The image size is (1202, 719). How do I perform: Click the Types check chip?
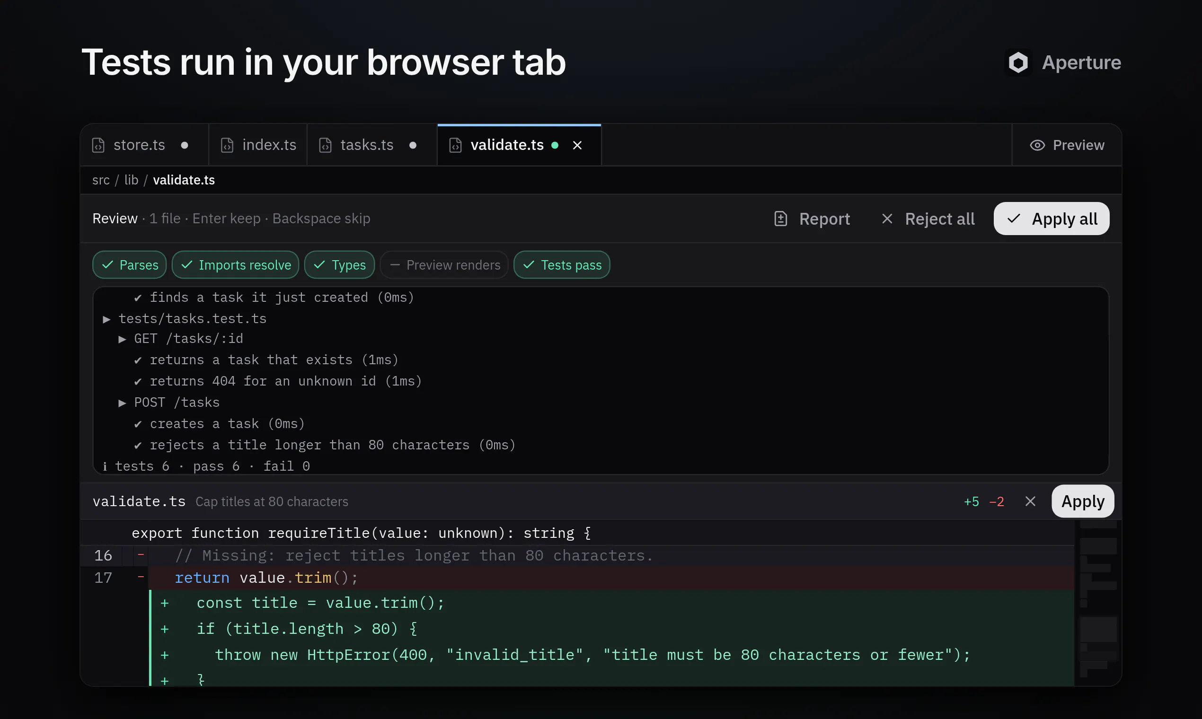(x=339, y=265)
